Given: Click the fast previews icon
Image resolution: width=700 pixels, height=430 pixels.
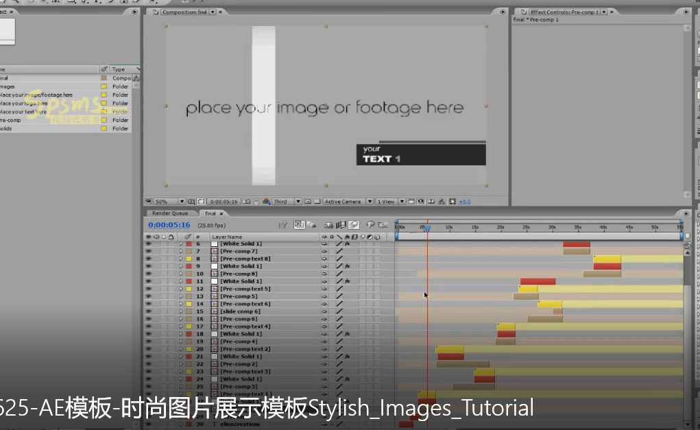Looking at the screenshot, I should pyautogui.click(x=421, y=202).
